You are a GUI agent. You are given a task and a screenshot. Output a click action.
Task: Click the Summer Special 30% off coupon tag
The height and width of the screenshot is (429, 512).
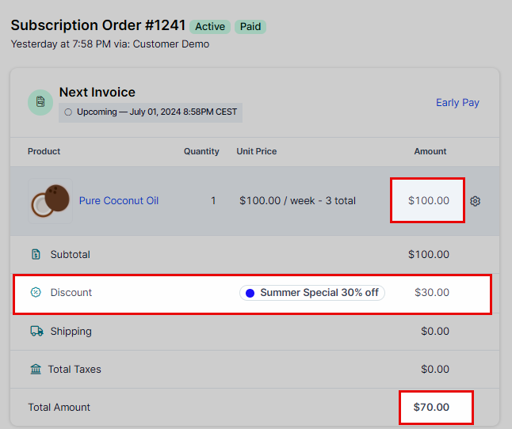(312, 293)
